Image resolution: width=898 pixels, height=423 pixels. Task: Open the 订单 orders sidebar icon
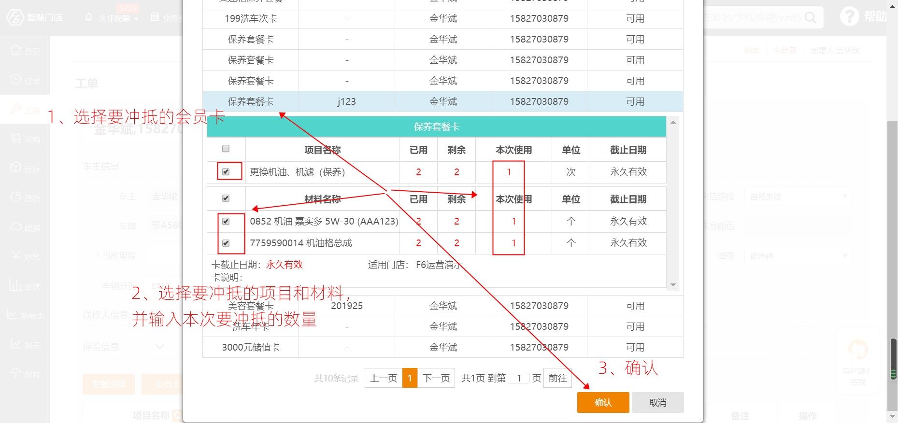16,80
